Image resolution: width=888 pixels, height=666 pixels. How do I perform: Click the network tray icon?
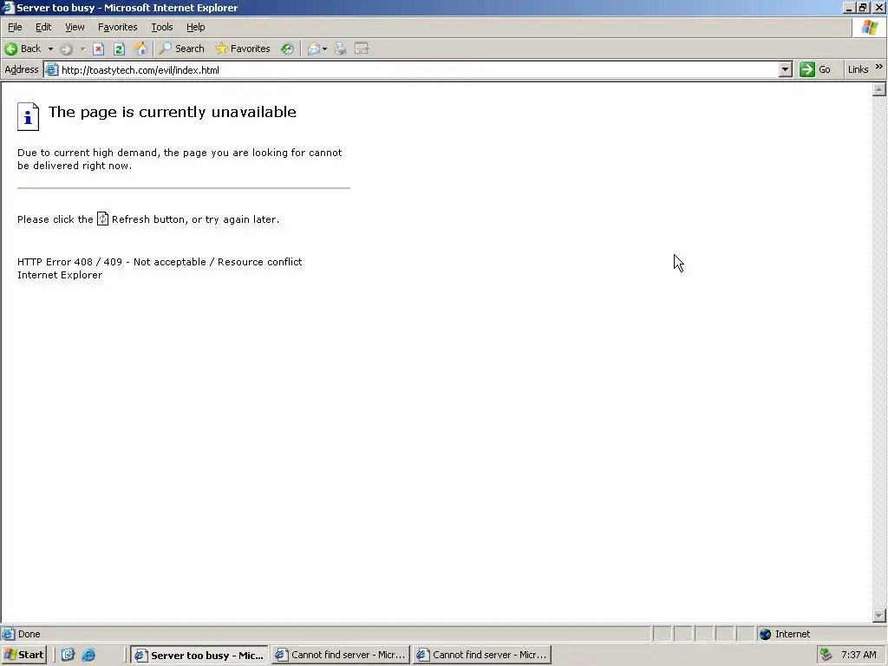[826, 655]
